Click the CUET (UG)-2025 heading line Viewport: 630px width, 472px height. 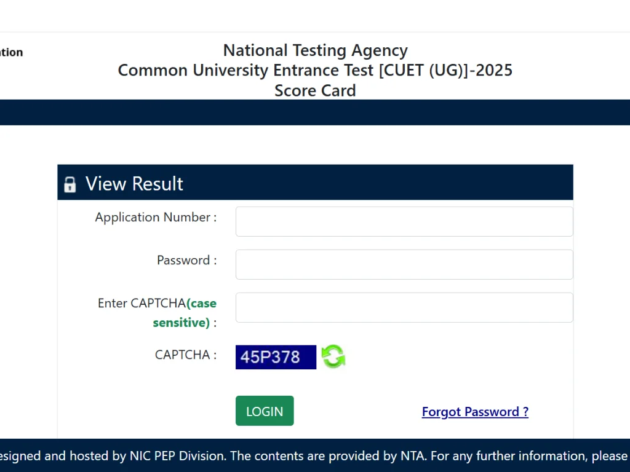[x=315, y=70]
